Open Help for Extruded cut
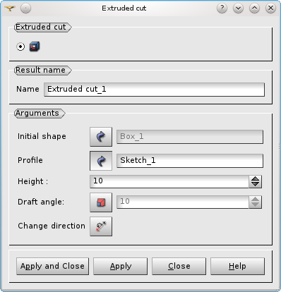Image resolution: width=281 pixels, height=292 pixels. point(237,266)
